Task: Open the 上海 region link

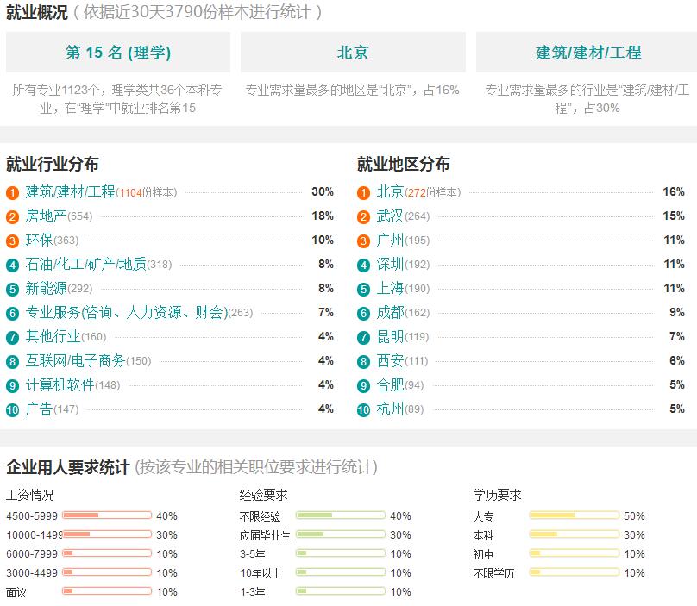Action: coord(390,288)
